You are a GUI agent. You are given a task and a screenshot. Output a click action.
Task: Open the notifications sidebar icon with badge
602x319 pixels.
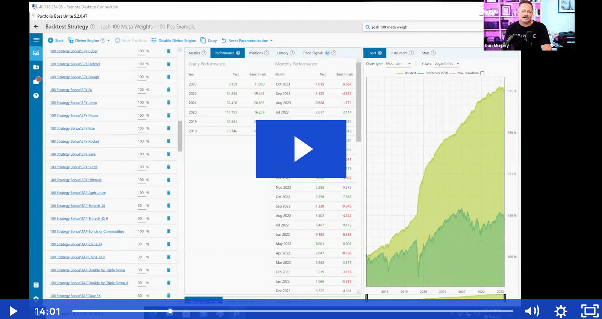pos(36,81)
